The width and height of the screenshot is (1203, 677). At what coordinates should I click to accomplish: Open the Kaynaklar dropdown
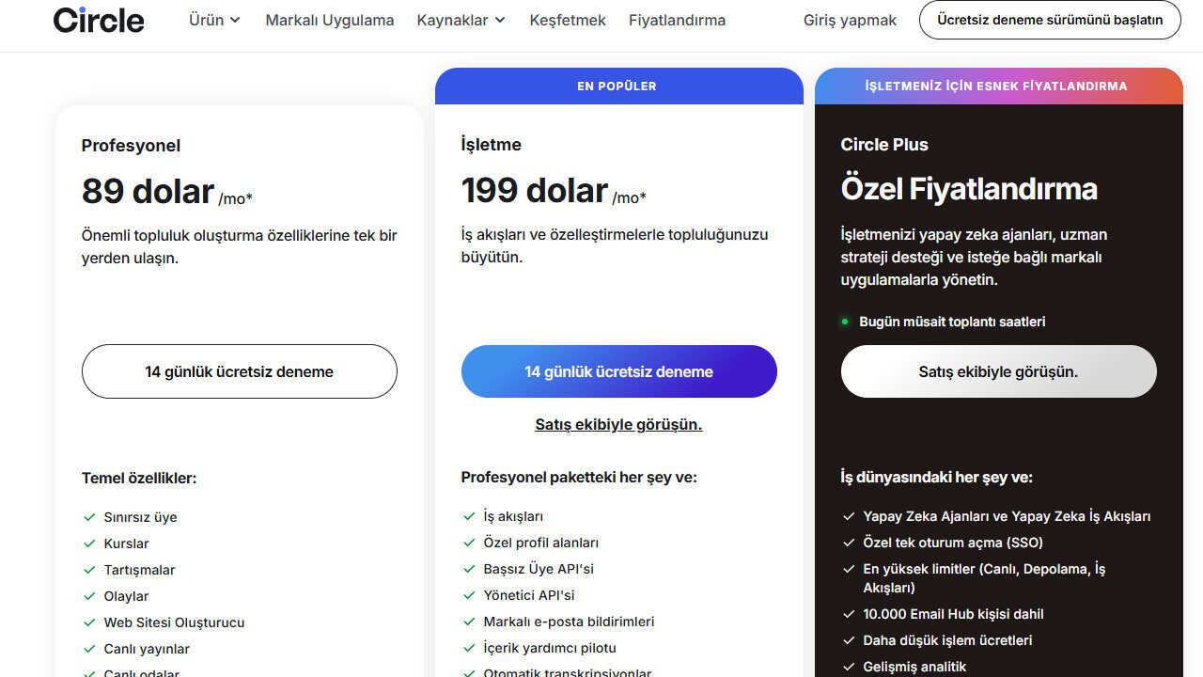tap(461, 19)
